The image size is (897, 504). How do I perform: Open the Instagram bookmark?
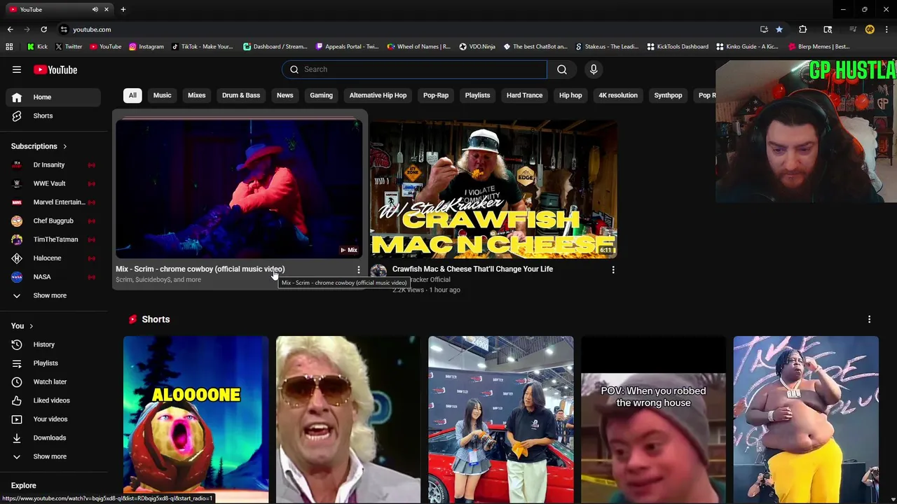(146, 47)
